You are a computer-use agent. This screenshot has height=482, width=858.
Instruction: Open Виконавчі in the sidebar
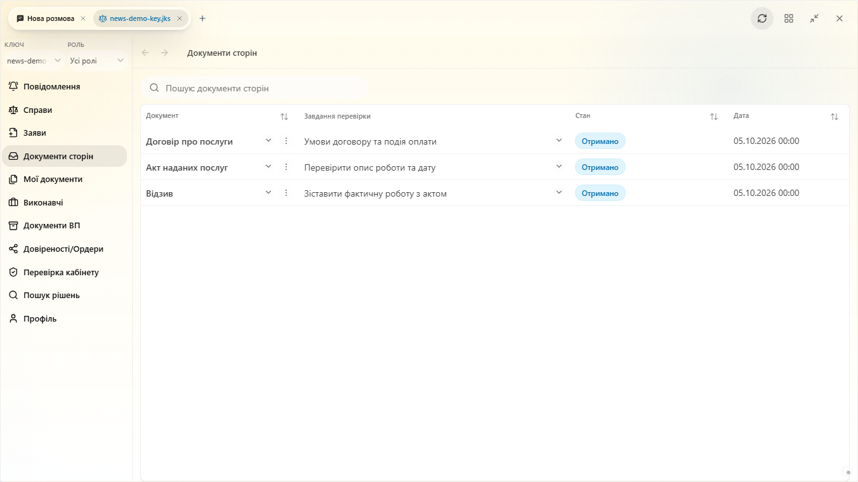[x=65, y=202]
